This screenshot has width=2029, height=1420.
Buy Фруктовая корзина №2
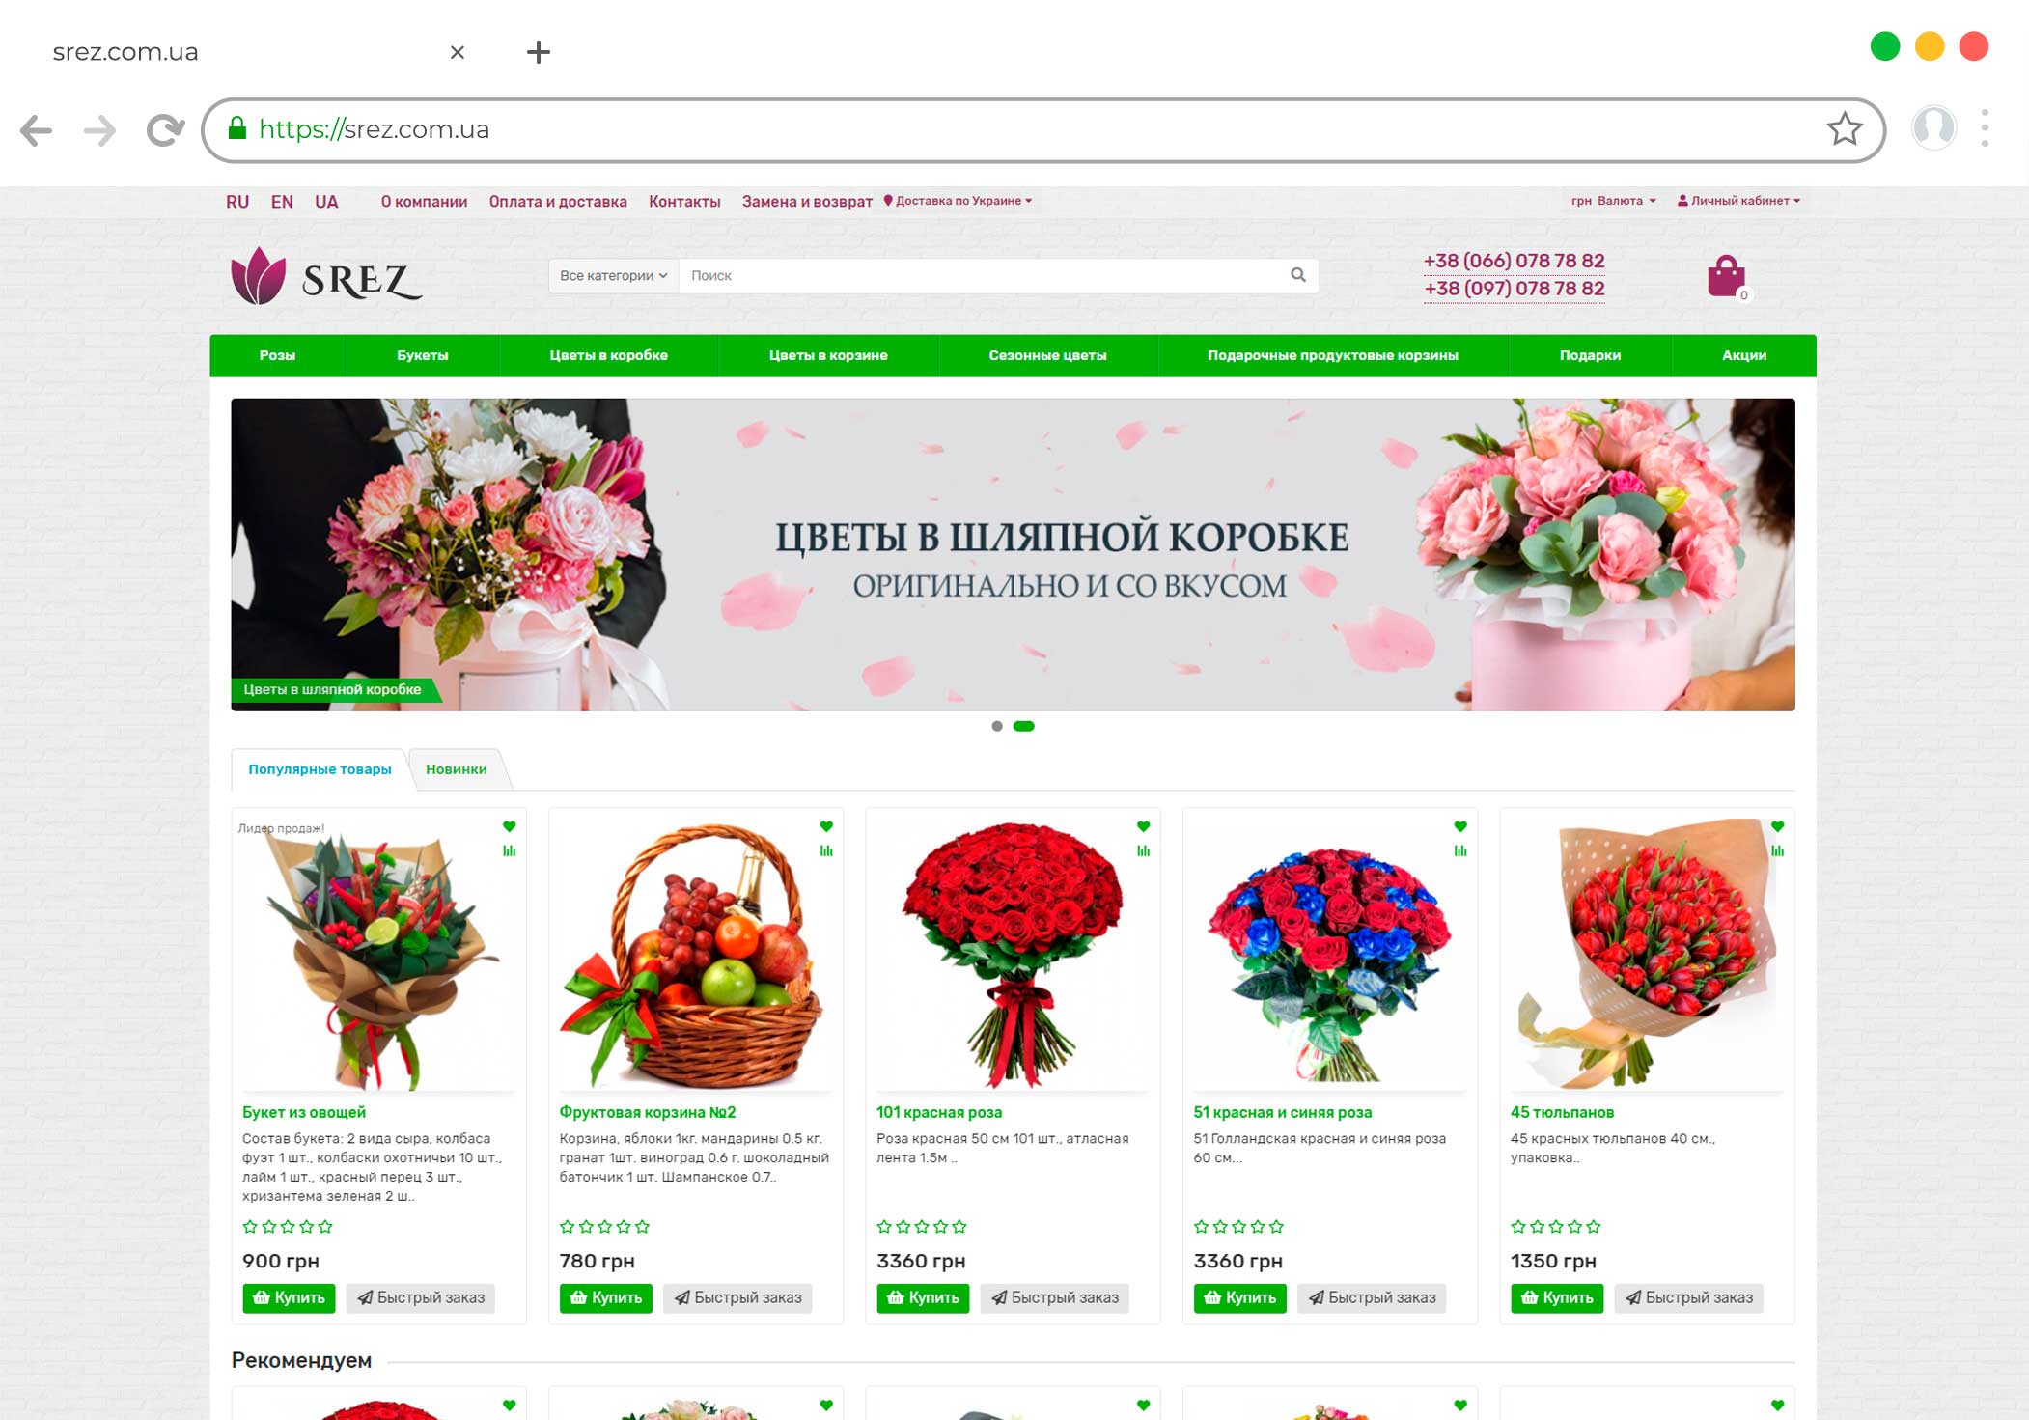point(605,1297)
